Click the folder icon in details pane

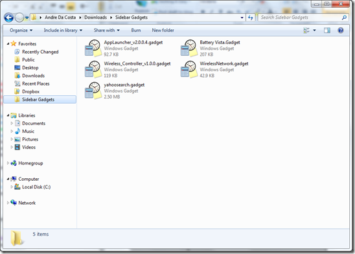tap(17, 238)
